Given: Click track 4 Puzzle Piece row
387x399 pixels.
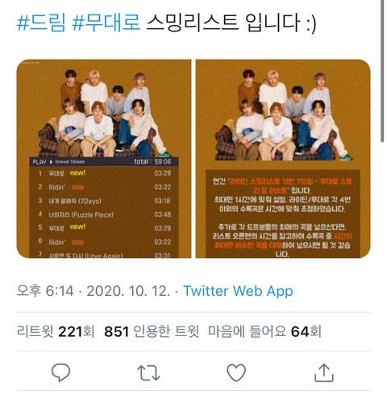Looking at the screenshot, I should pos(104,214).
